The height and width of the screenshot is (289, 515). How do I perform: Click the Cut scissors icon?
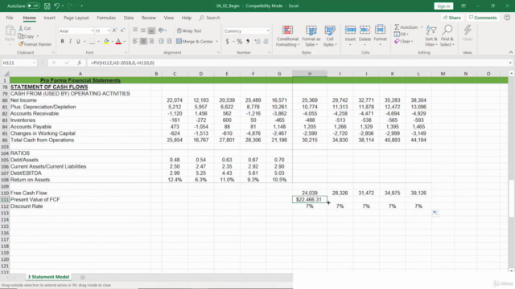pos(21,29)
